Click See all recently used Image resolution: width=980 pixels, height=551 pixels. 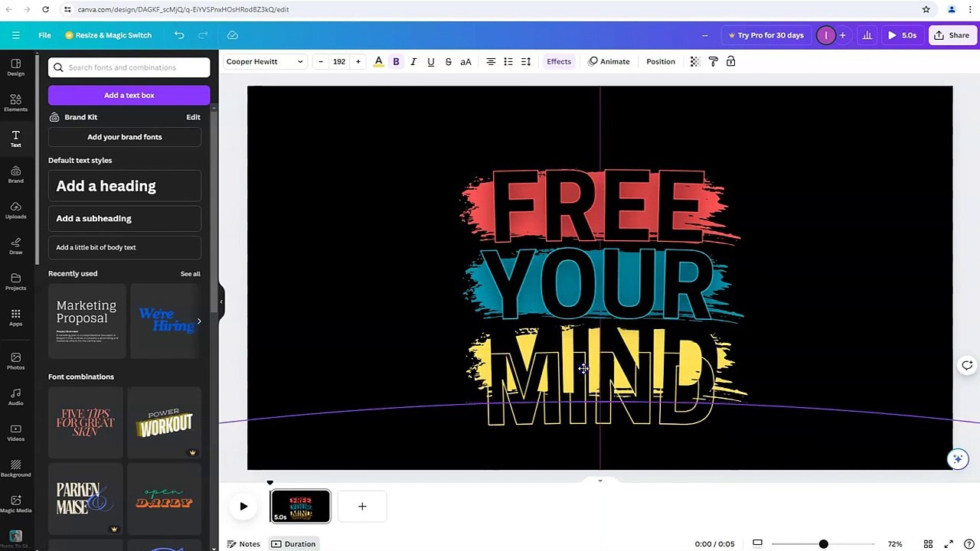[x=190, y=274]
